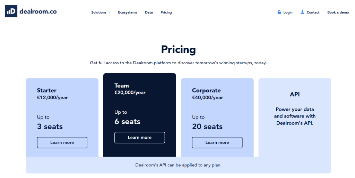Select the Starter plan card title
The height and width of the screenshot is (178, 355).
tap(47, 91)
